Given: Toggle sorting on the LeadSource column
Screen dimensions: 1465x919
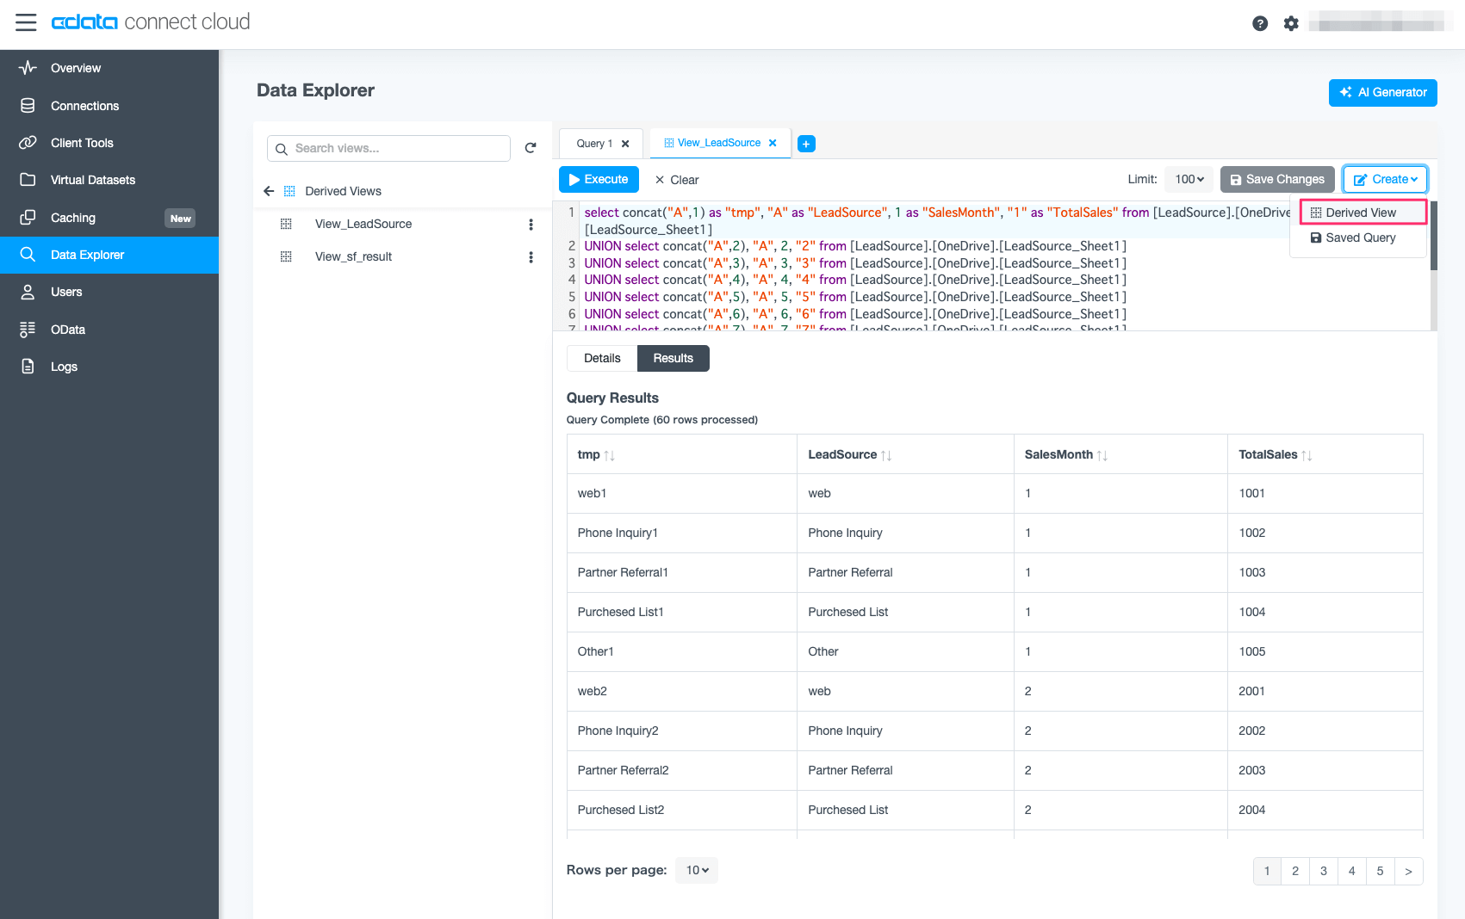Looking at the screenshot, I should click(886, 455).
